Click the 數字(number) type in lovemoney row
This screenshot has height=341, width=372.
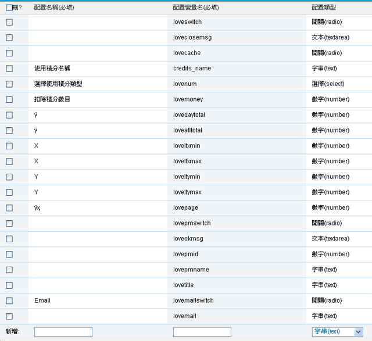point(331,99)
